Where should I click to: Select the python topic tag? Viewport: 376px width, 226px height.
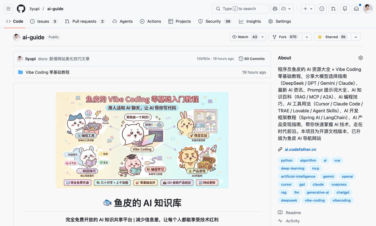coord(287,160)
